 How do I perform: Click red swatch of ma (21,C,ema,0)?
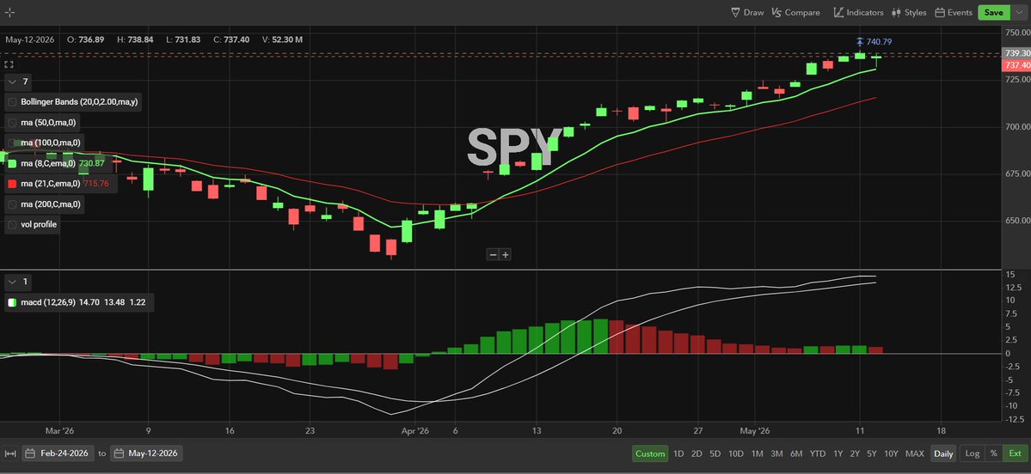[12, 184]
